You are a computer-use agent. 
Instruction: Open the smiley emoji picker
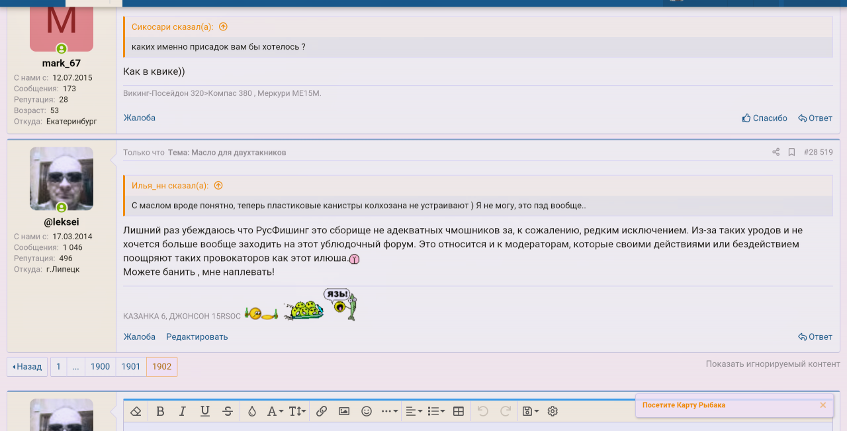coord(367,411)
